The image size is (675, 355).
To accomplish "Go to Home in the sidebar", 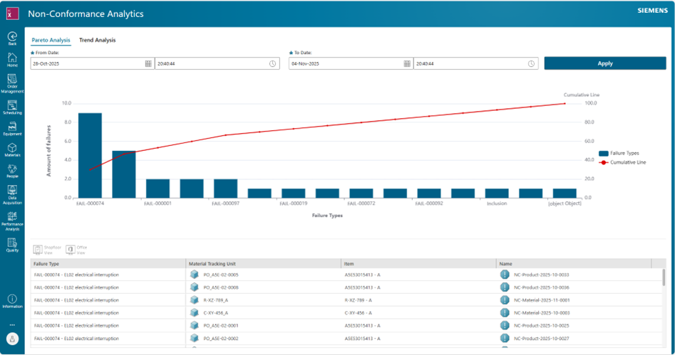I will [12, 59].
